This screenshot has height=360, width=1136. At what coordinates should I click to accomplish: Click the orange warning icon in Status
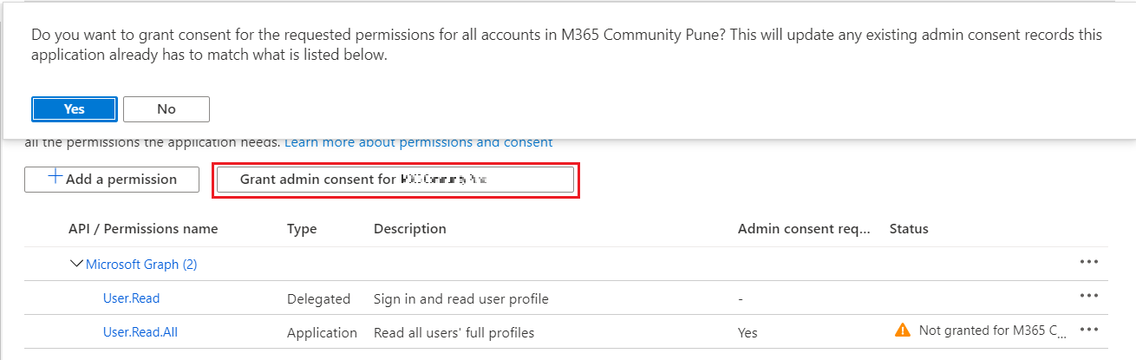click(903, 331)
